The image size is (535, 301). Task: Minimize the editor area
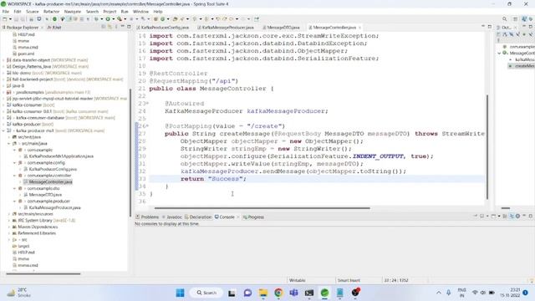483,26
